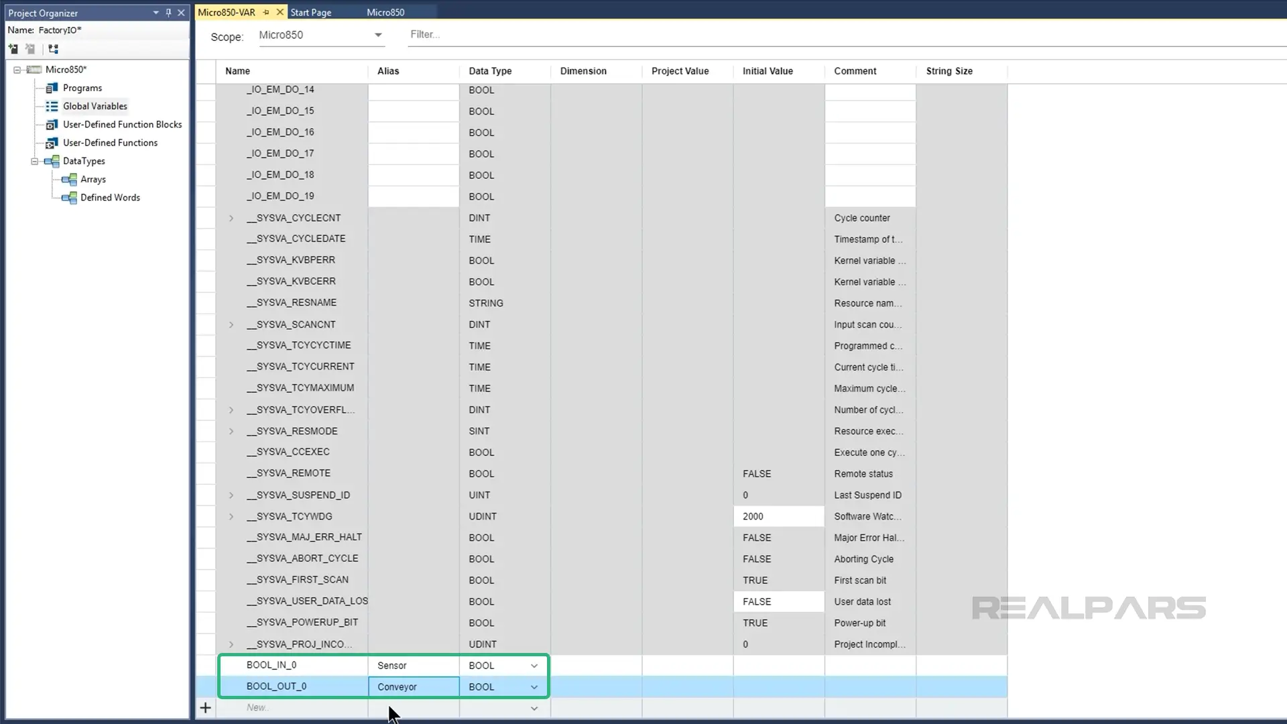Open the data type dropdown for BOOL_IN_0
The height and width of the screenshot is (724, 1287).
[x=534, y=666]
